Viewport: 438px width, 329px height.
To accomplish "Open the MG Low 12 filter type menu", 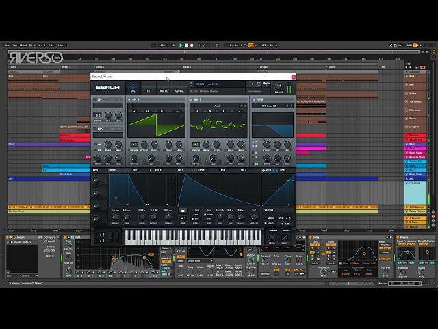I will tap(269, 106).
